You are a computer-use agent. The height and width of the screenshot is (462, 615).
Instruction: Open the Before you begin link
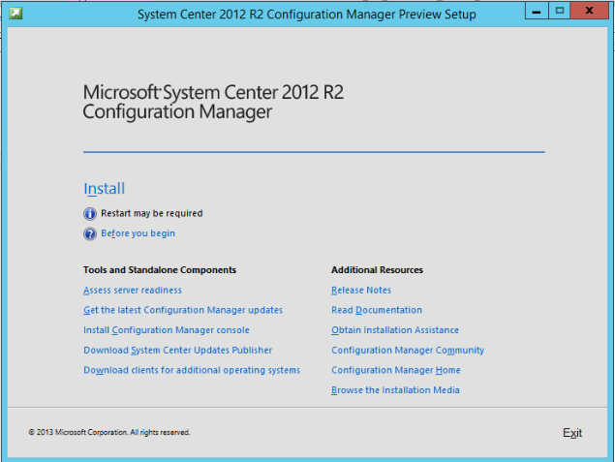138,233
